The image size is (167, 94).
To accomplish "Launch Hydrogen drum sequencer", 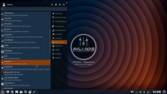I will [x=26, y=52].
